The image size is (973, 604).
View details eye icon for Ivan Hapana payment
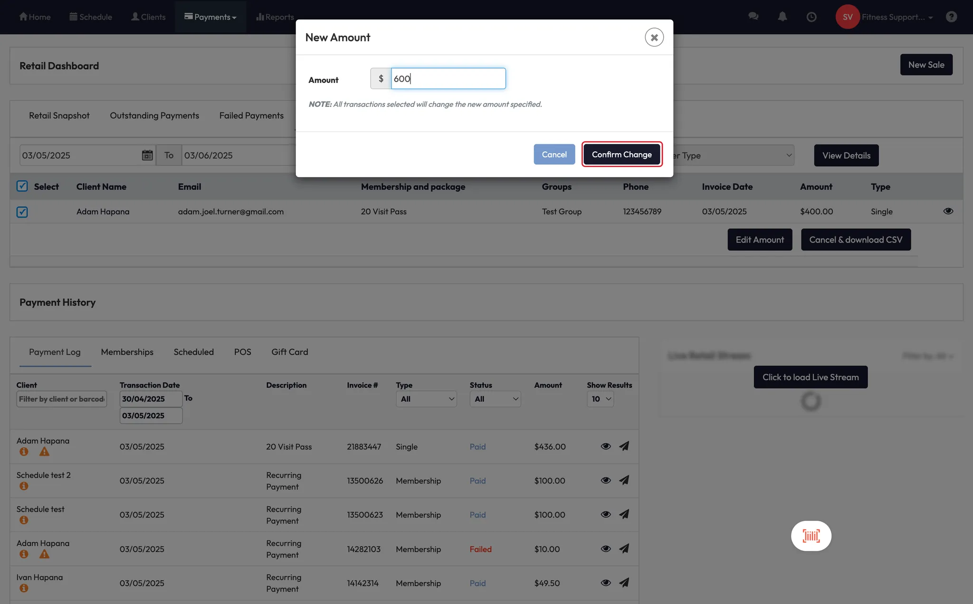click(x=605, y=583)
